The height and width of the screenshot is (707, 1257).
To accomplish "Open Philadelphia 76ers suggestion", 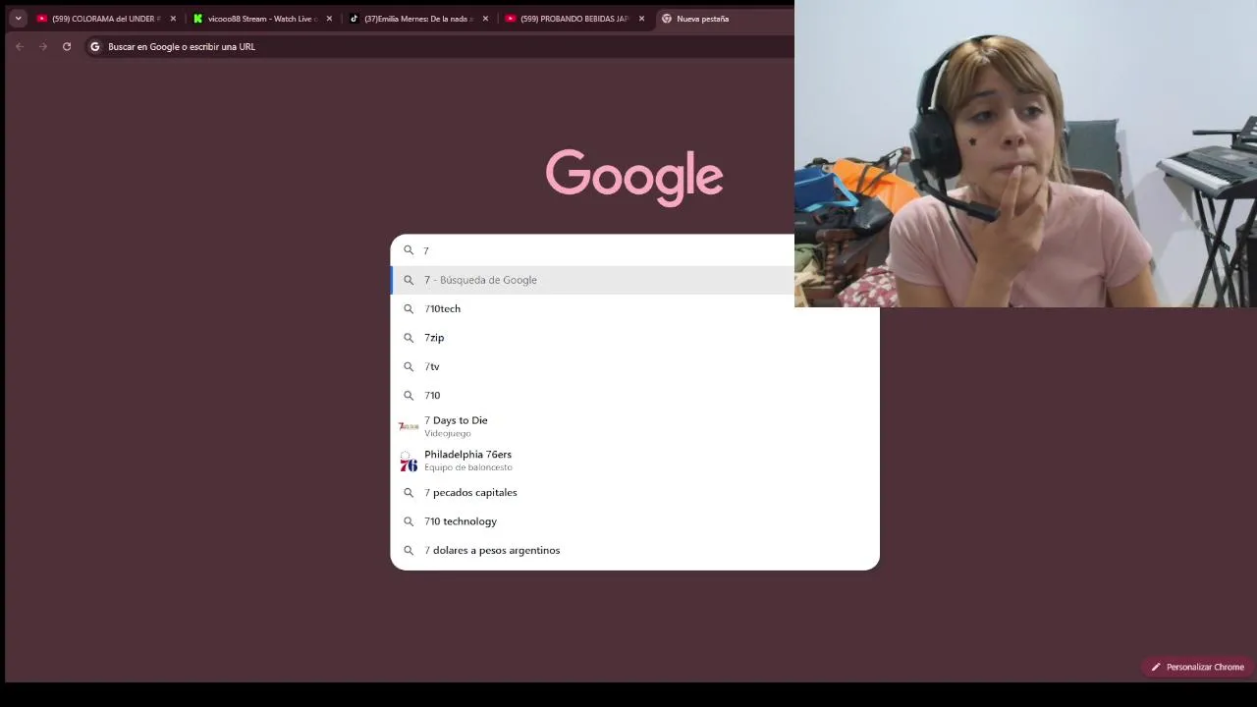I will coord(634,461).
